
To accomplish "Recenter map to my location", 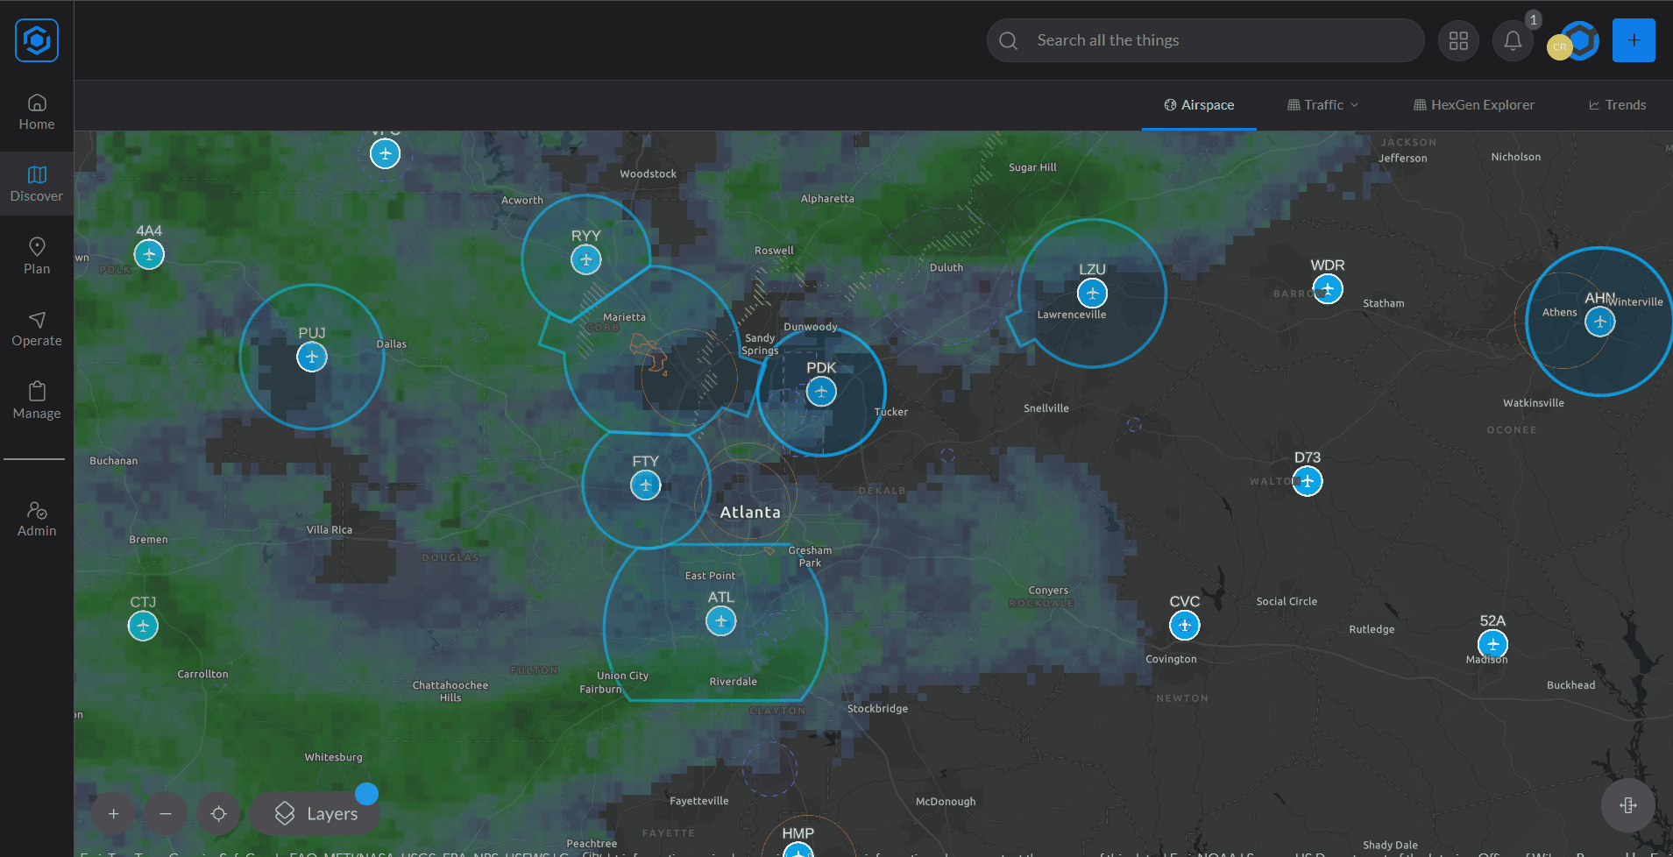I will (x=218, y=814).
